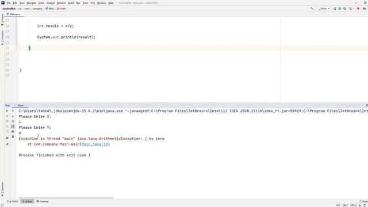Image resolution: width=368 pixels, height=207 pixels.
Task: Open the Navigate menu
Action: tap(32, 3)
